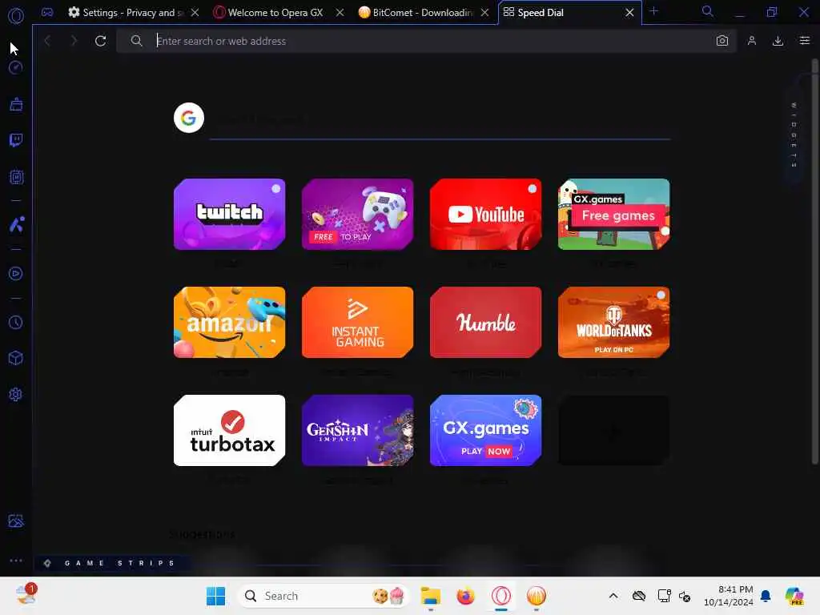Search tabs with magnifier icon
820x615 pixels.
point(707,11)
